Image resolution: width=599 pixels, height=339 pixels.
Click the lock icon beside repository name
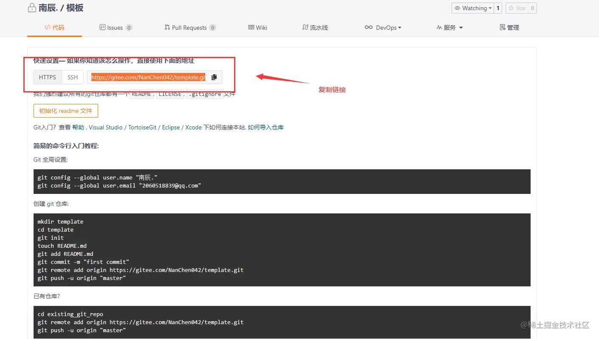(x=32, y=8)
